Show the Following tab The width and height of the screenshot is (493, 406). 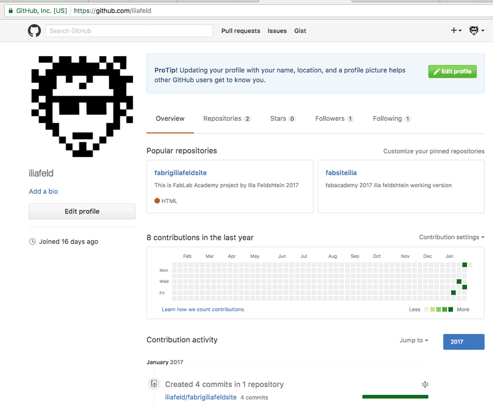click(392, 118)
